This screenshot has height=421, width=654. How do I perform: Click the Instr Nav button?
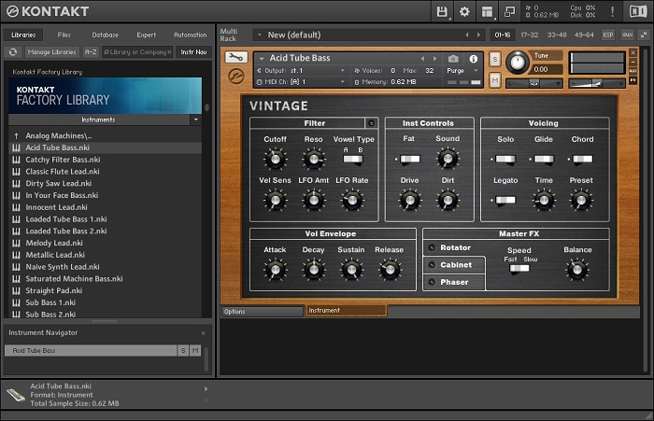(x=193, y=52)
